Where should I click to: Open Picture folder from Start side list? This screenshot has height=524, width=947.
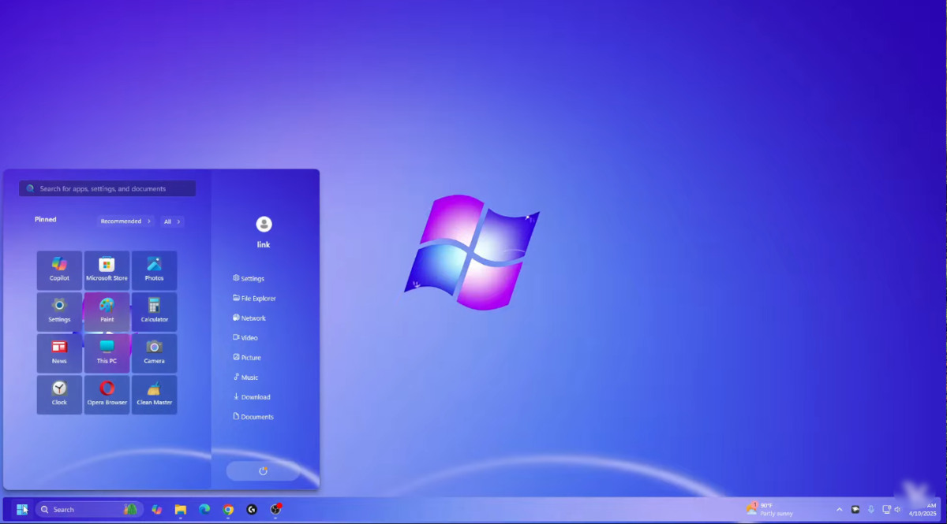[x=247, y=357]
